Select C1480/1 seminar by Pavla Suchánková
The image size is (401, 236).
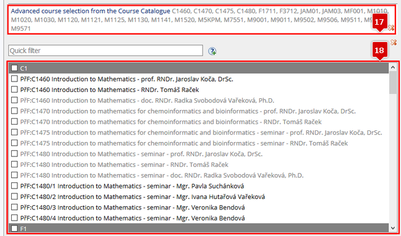tap(15, 185)
